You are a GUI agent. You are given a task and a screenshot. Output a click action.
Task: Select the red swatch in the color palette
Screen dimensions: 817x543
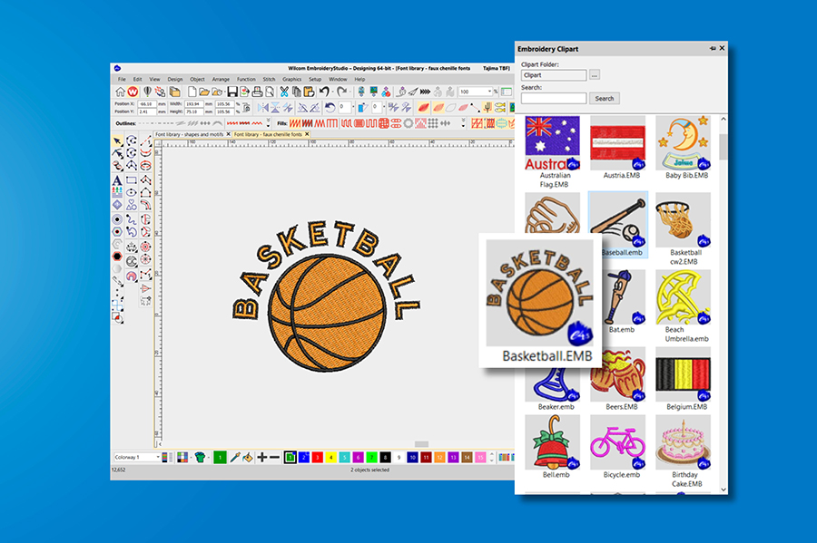tap(317, 459)
